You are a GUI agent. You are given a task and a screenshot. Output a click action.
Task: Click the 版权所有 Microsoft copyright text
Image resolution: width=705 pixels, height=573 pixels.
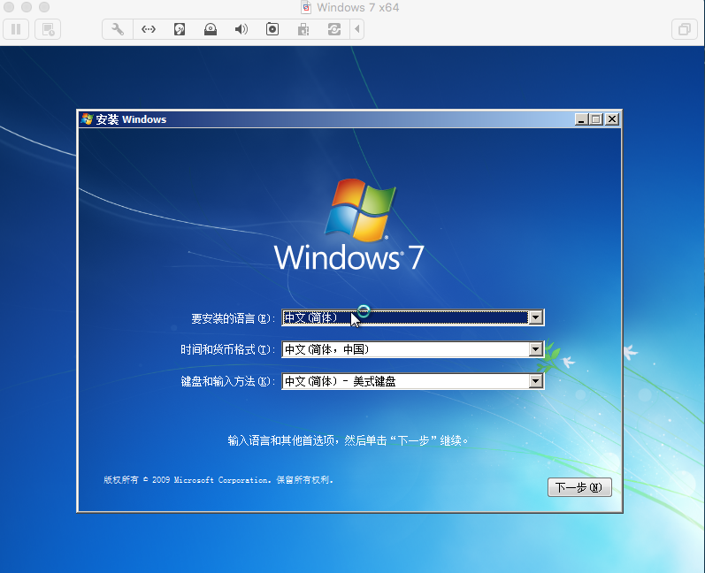218,480
